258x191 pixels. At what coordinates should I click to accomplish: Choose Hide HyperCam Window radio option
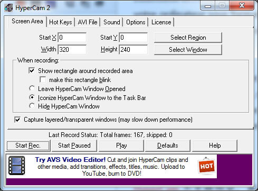pyautogui.click(x=32, y=106)
